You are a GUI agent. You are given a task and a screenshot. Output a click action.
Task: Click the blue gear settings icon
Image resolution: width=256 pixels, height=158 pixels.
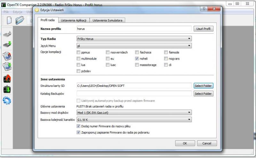7,100
